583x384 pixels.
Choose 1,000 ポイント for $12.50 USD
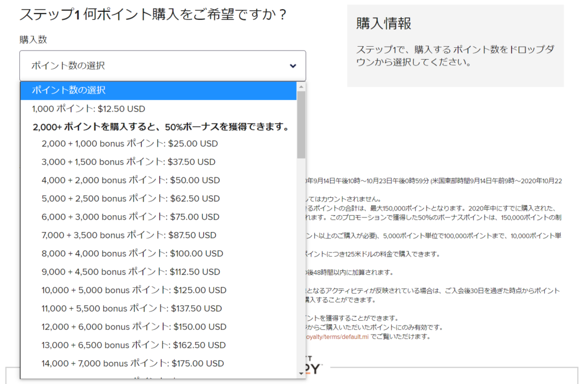(89, 109)
